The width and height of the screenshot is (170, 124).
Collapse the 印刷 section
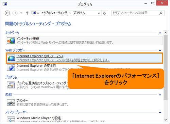pyautogui.click(x=160, y=95)
